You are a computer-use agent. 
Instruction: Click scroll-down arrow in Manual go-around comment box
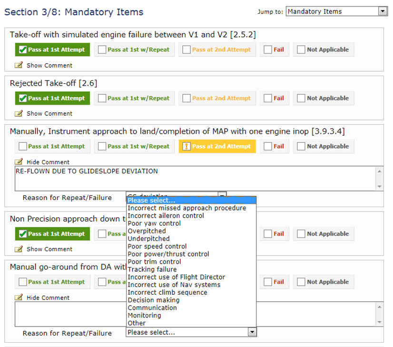pyautogui.click(x=379, y=322)
